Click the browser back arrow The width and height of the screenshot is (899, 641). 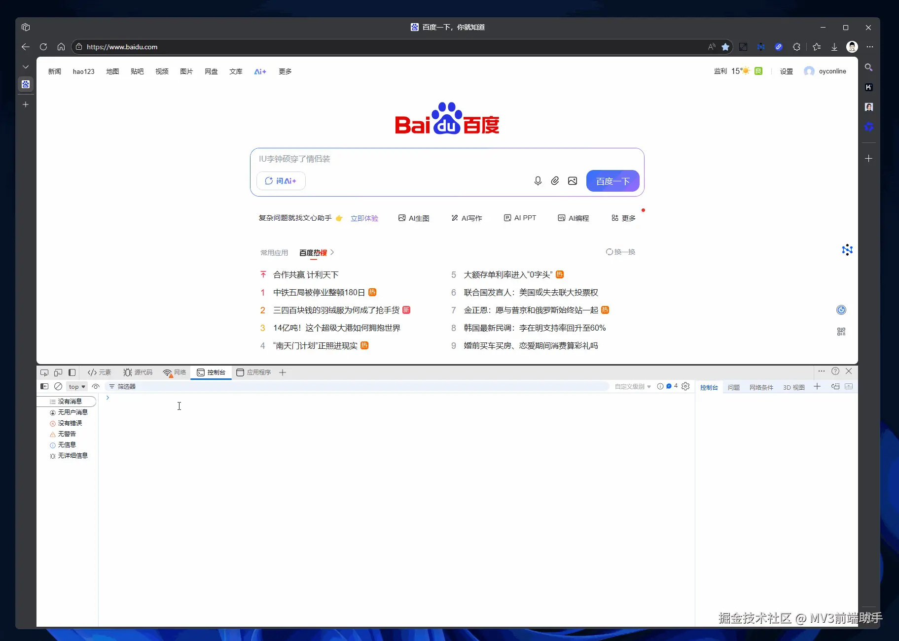26,47
